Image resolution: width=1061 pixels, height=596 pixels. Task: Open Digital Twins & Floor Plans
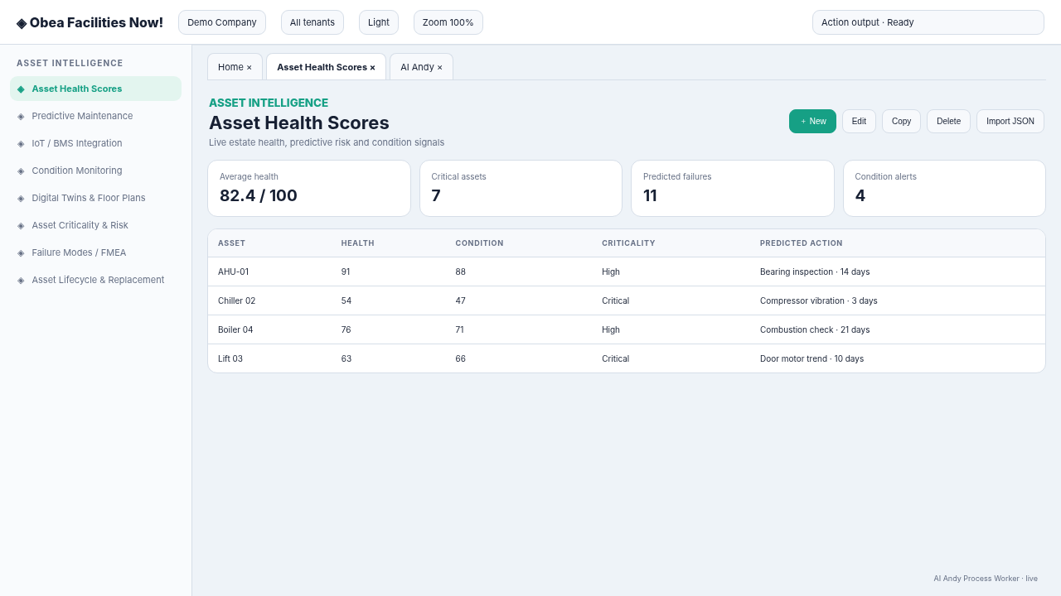click(x=95, y=198)
